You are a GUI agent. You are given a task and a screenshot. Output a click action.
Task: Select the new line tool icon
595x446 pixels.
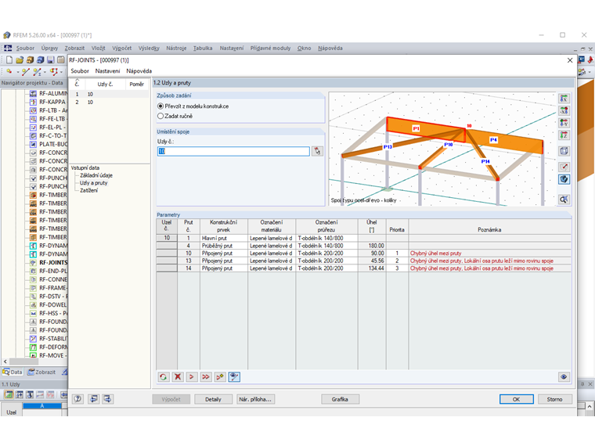25,71
